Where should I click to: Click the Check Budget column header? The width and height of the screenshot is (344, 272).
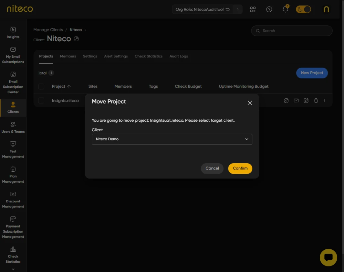click(188, 86)
